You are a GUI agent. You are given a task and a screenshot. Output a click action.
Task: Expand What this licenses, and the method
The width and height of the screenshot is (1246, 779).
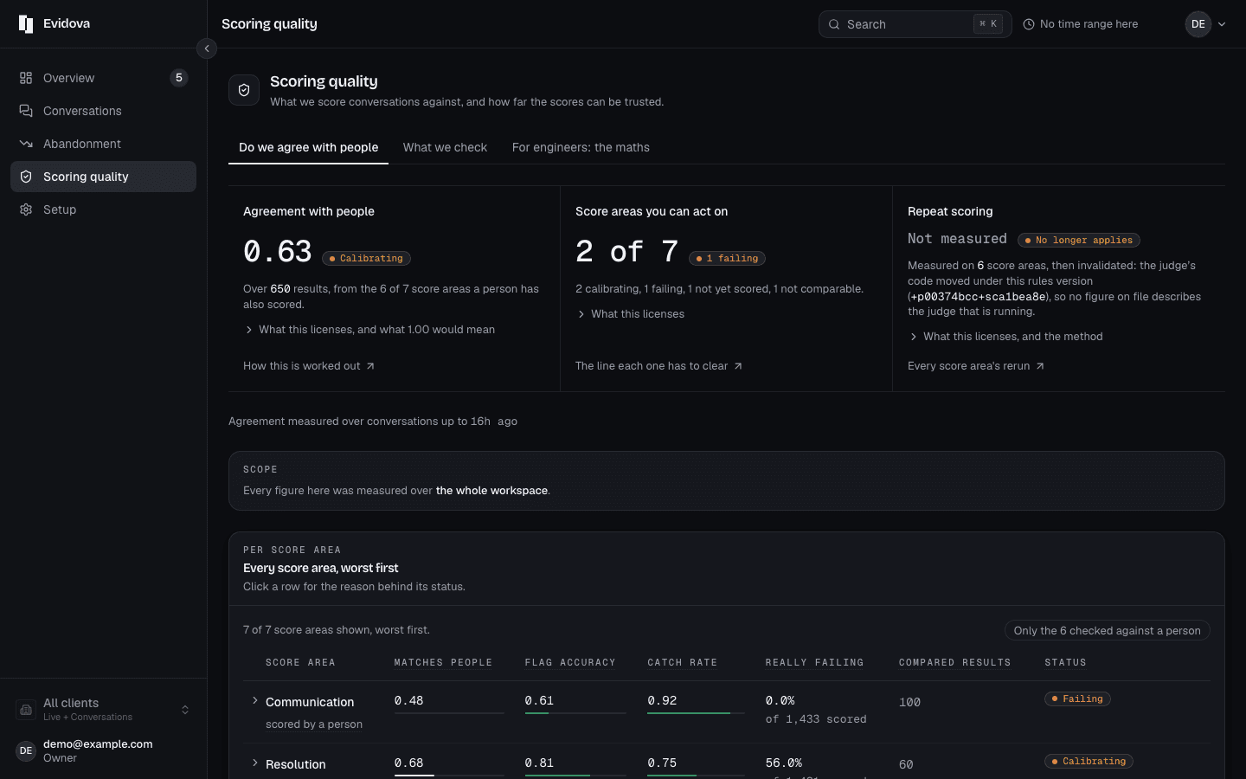(1005, 337)
